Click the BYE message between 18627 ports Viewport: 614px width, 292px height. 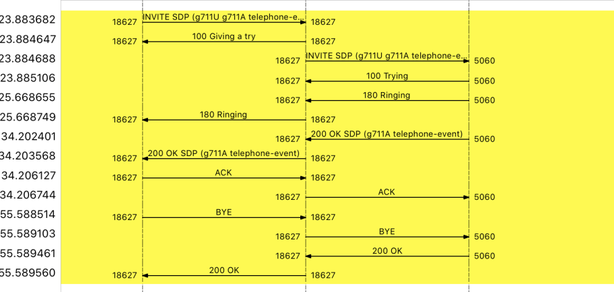click(224, 212)
